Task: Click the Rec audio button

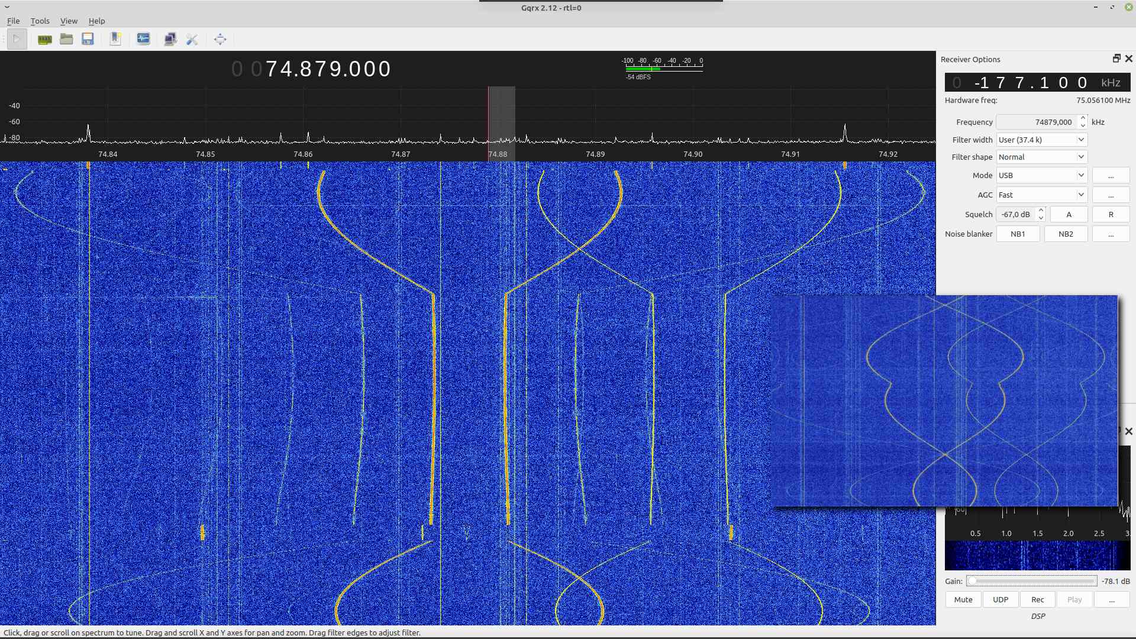Action: [x=1037, y=599]
